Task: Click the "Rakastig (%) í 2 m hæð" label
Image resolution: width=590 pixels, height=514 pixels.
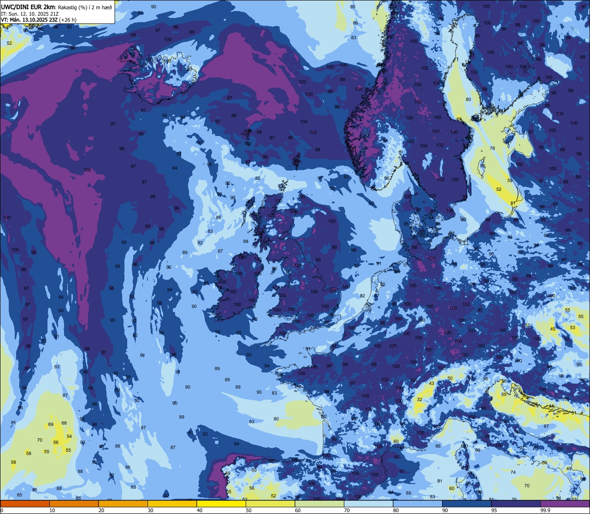Action: tap(85, 7)
